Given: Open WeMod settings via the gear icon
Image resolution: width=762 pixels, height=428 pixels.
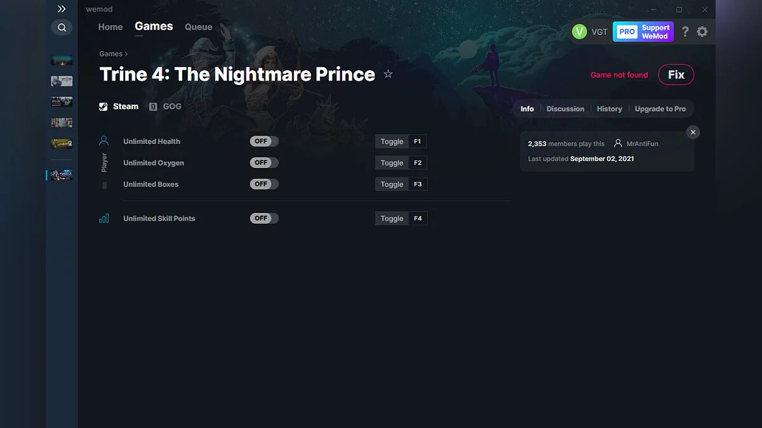Looking at the screenshot, I should (702, 31).
